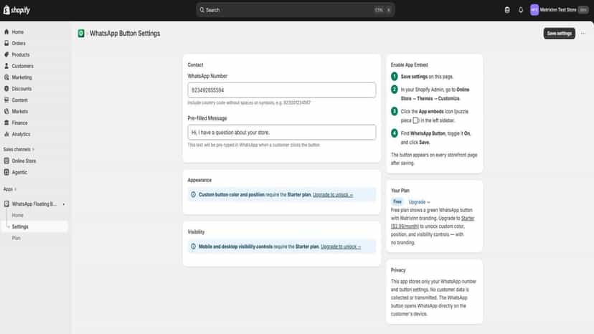Click the Upgrade link in Your Plan
Viewport: 594px width, 334px height.
click(419, 202)
